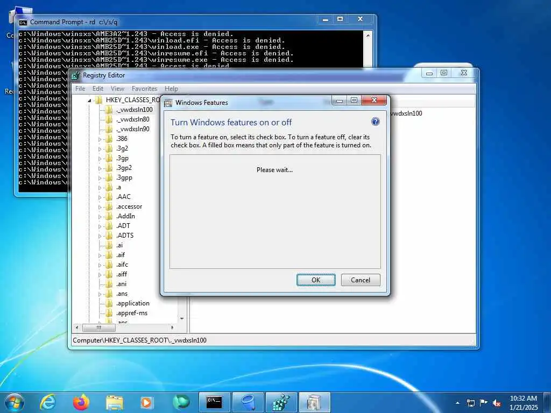This screenshot has width=551, height=413.
Task: Select the .a registry key label
Action: coord(119,187)
